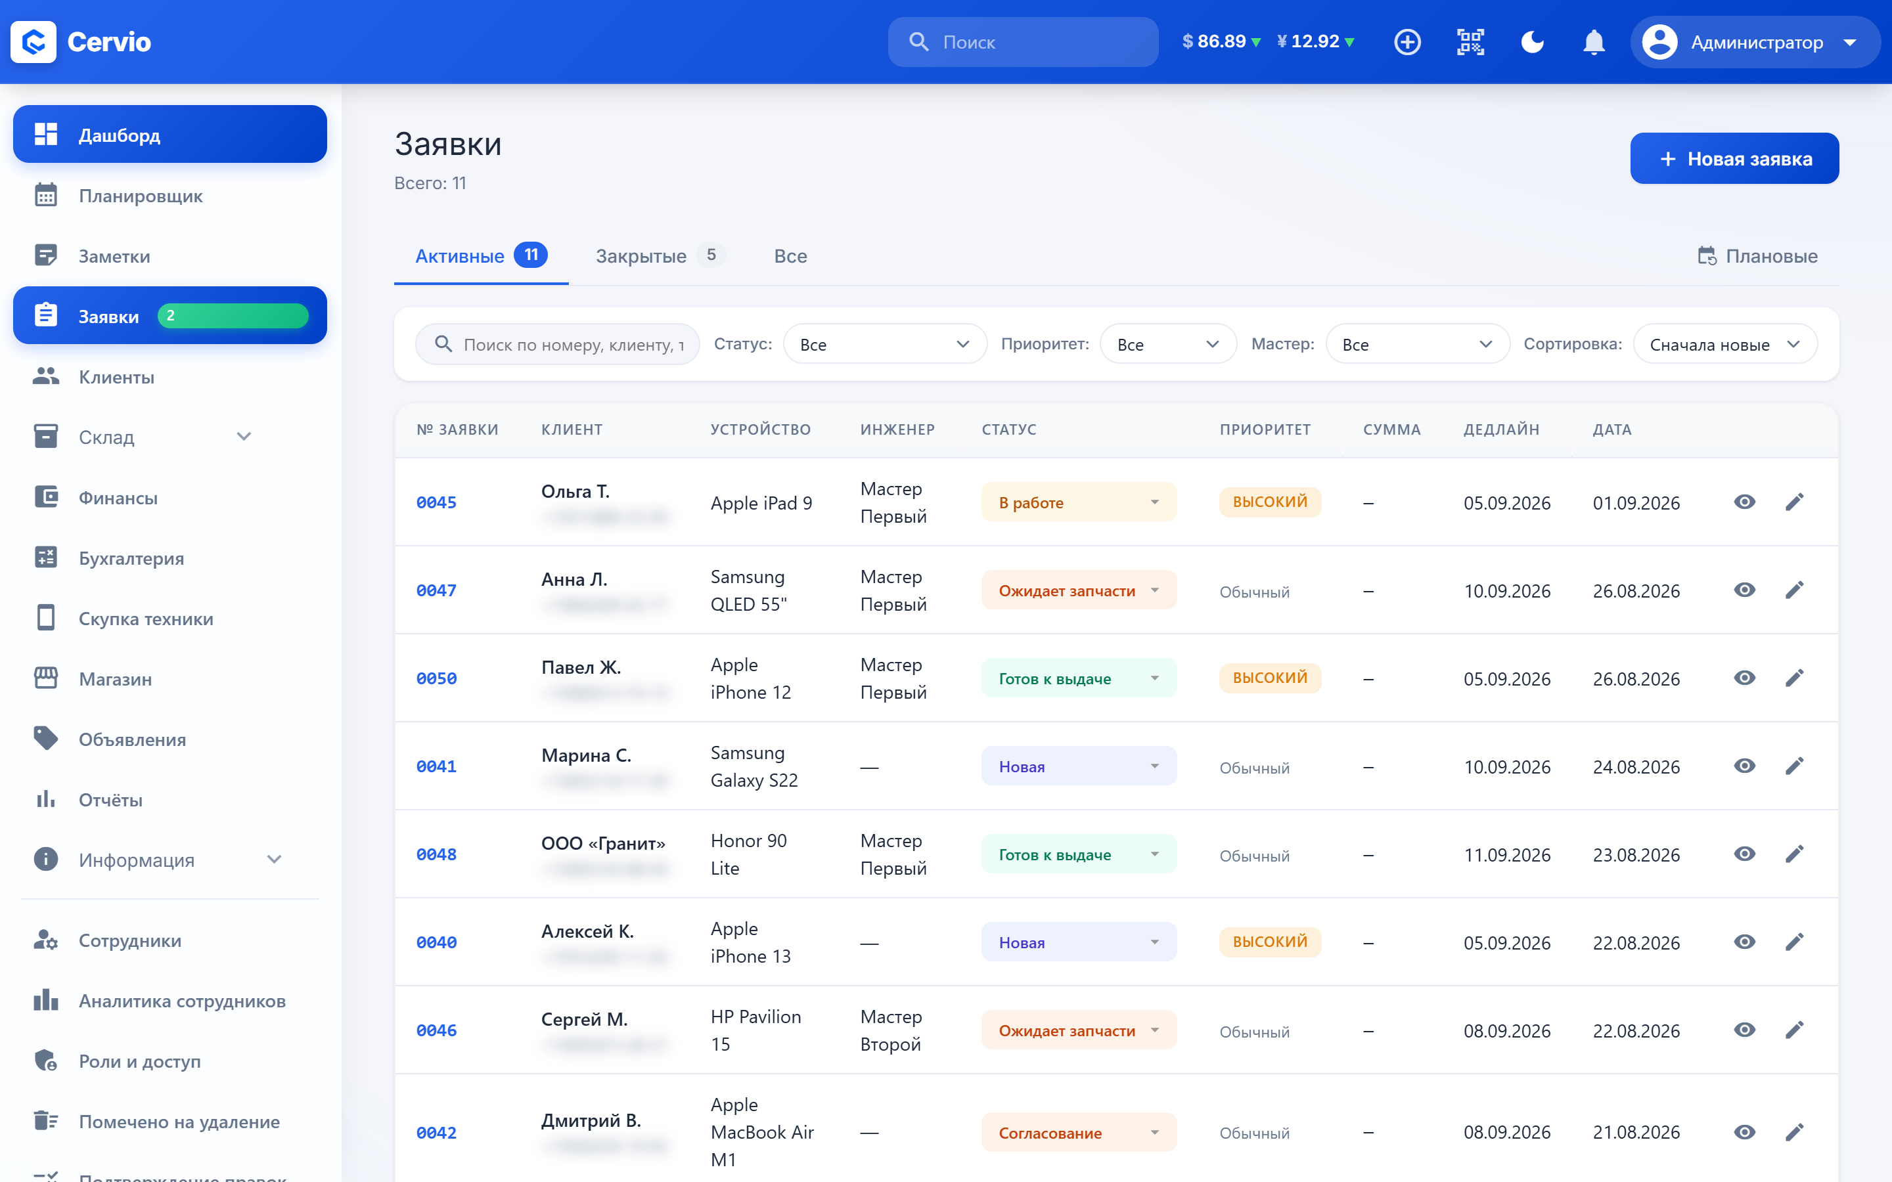Image resolution: width=1892 pixels, height=1182 pixels.
Task: Open Администратор account menu
Action: [1755, 42]
